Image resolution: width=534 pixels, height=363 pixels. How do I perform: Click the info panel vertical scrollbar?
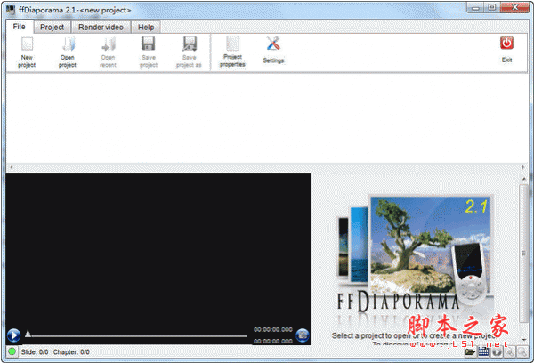523,254
